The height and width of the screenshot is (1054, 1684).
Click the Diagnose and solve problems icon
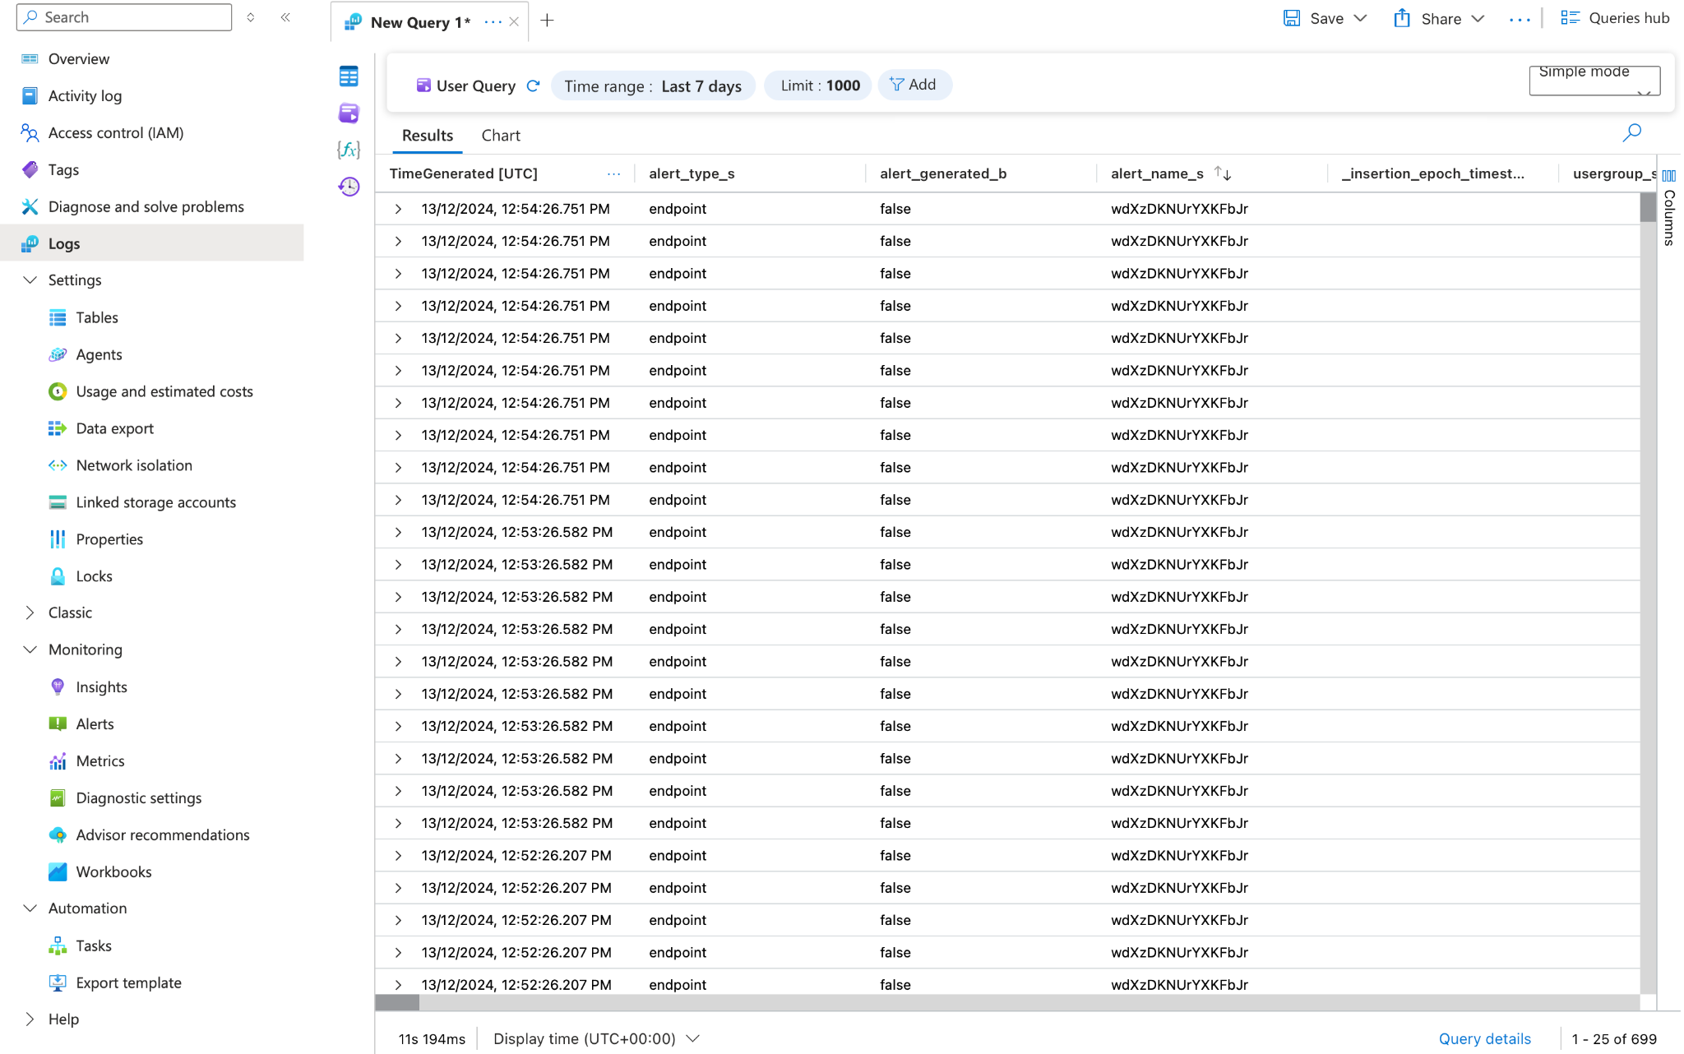click(x=30, y=207)
